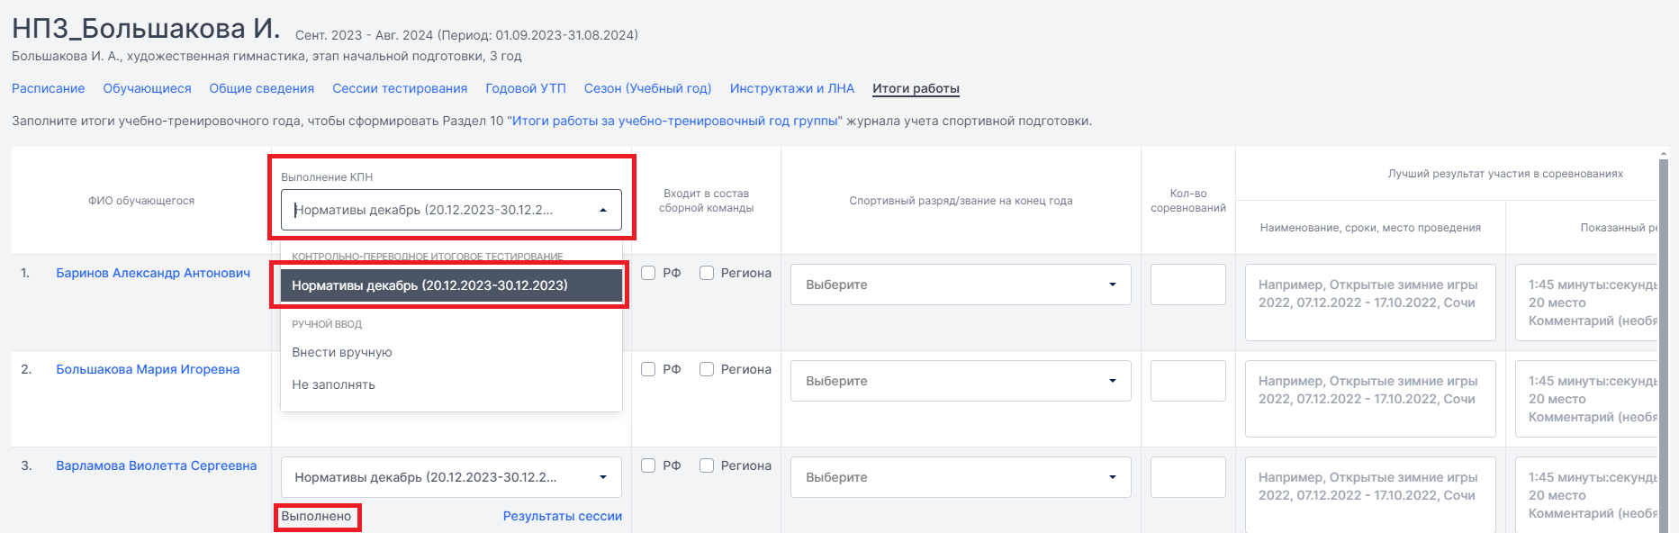Screen dimensions: 1679x533
Task: Click Выполнено status text under Варламова
Action: click(316, 516)
